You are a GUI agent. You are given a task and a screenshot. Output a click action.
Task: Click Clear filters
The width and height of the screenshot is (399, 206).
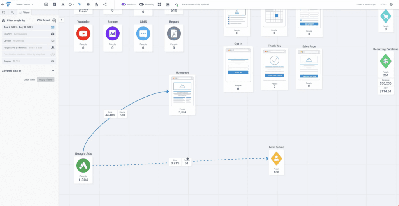click(30, 79)
